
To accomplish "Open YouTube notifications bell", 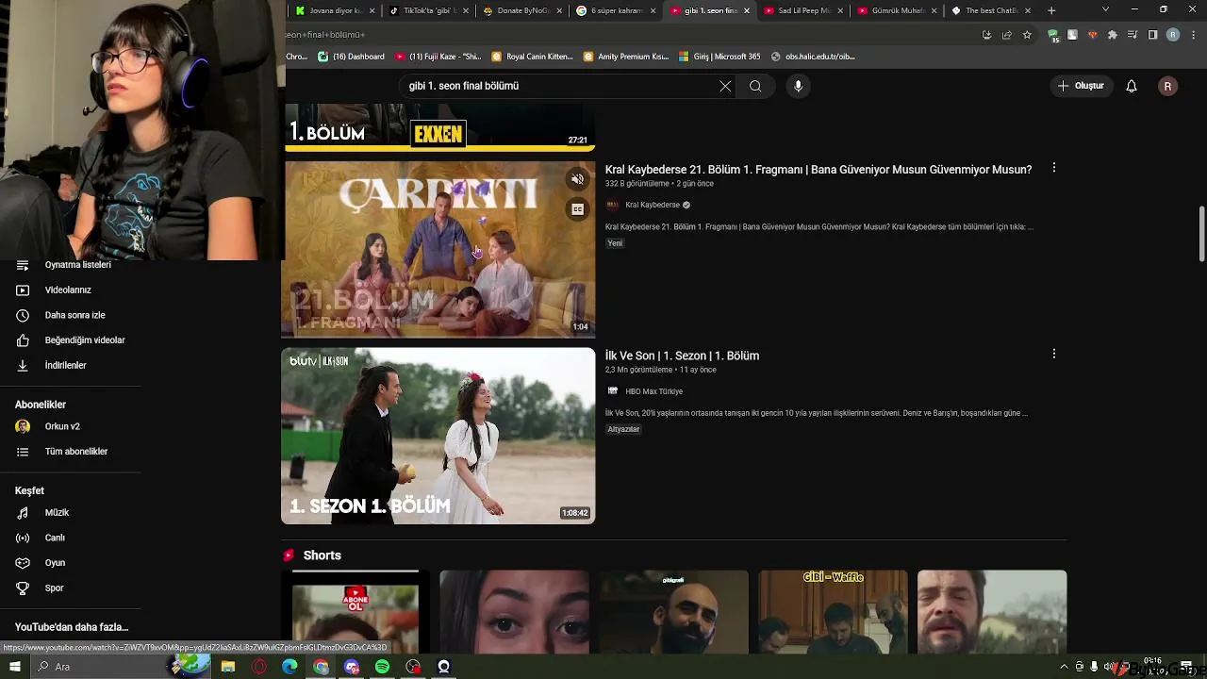I will point(1132,86).
